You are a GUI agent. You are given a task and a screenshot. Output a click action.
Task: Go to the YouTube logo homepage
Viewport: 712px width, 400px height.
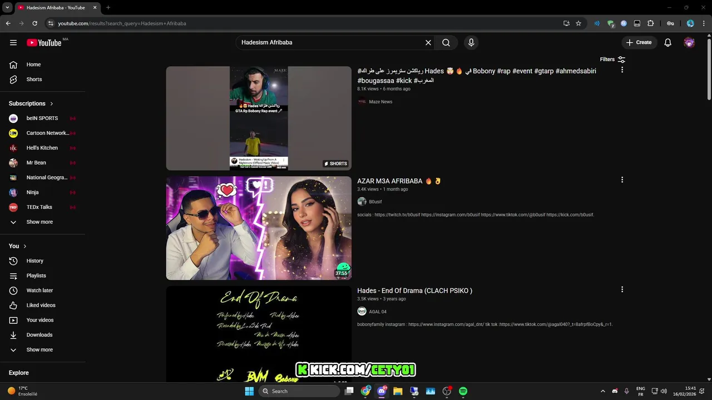click(x=44, y=43)
